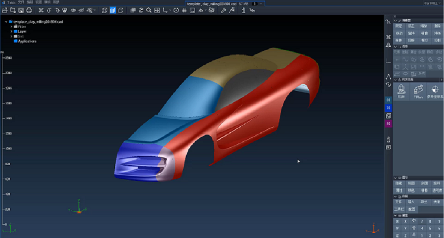Click the X key on keypad
Viewport: 444px width, 238px height.
click(x=405, y=221)
